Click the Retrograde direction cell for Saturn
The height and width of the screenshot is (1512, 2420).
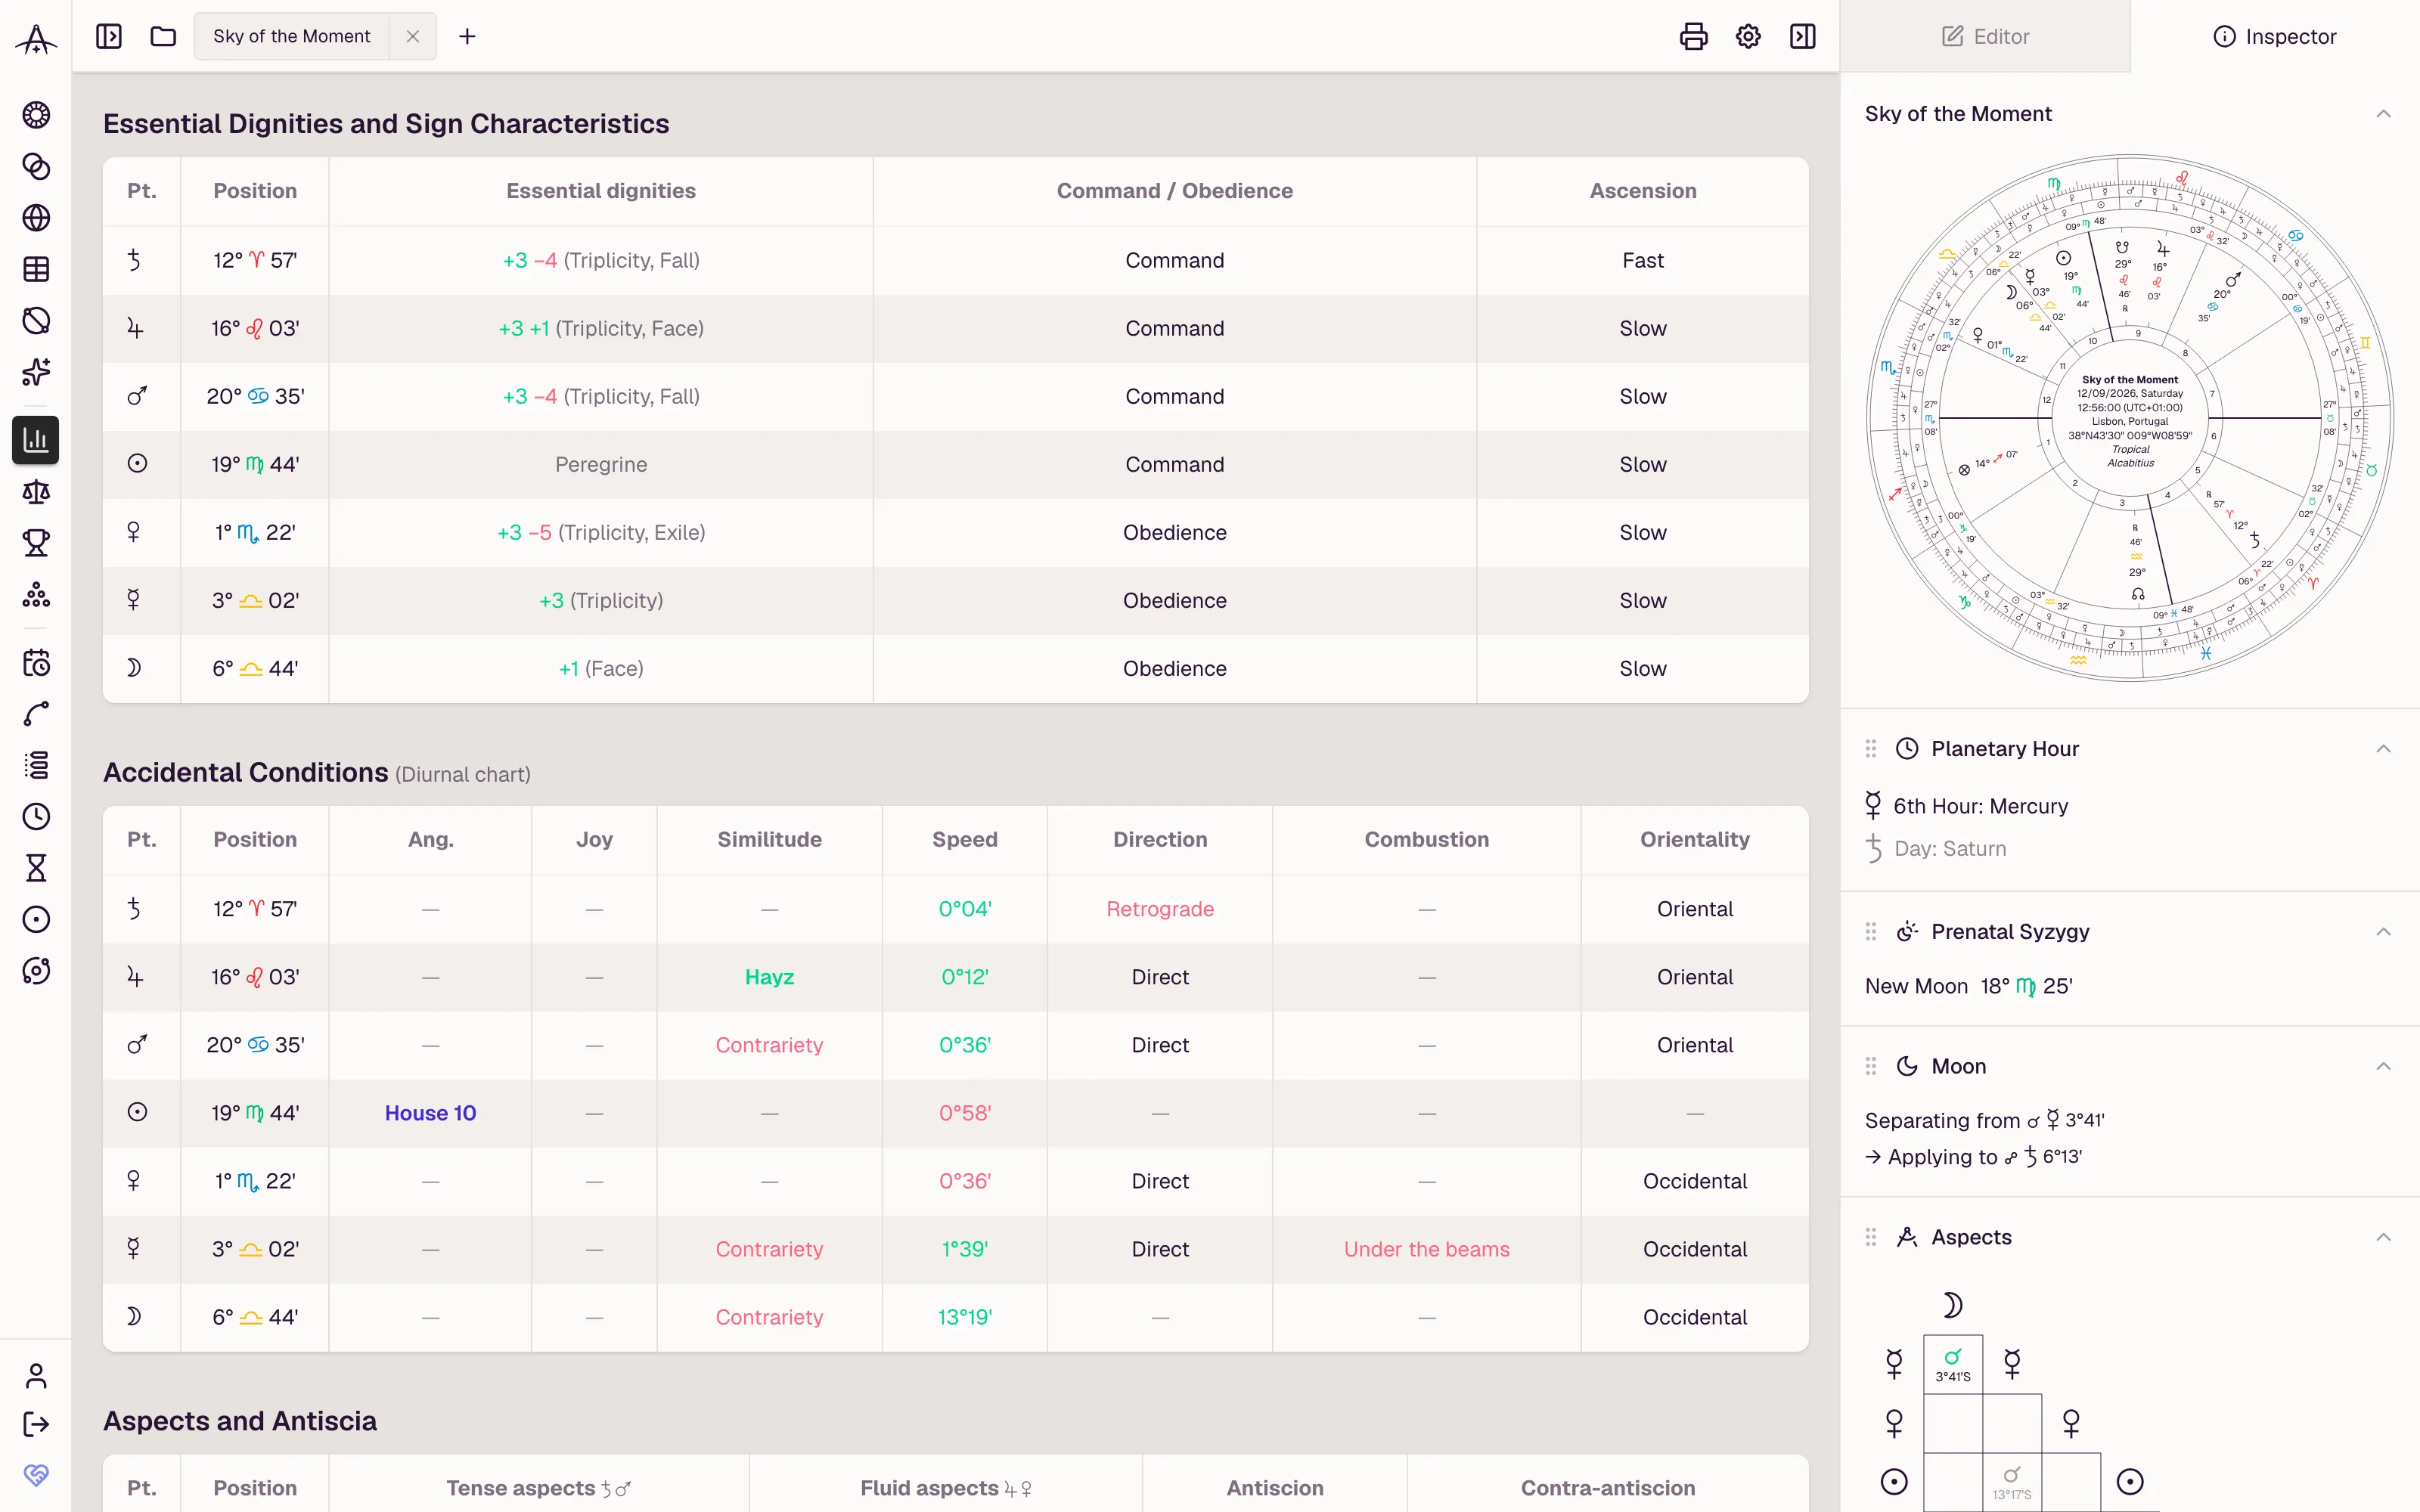[x=1160, y=909]
